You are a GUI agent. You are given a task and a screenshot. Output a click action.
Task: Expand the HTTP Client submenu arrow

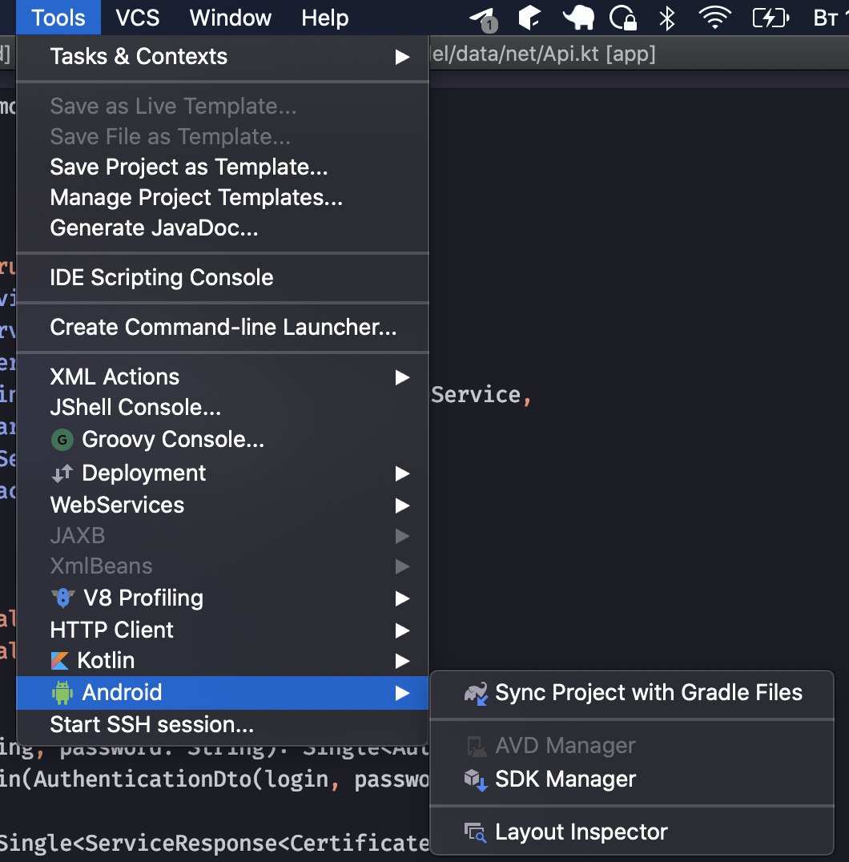coord(402,630)
